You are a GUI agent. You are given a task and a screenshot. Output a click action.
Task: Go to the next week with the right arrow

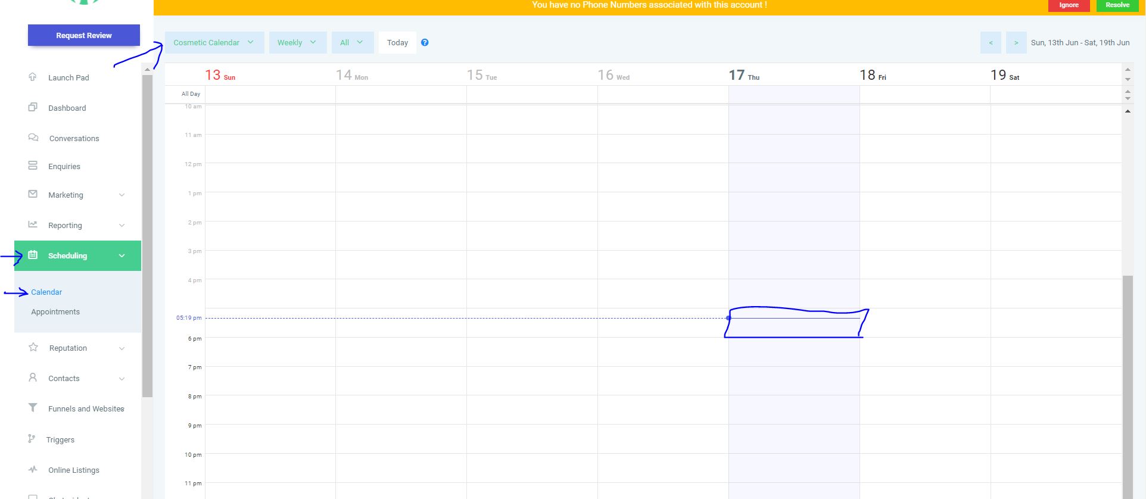point(1016,43)
